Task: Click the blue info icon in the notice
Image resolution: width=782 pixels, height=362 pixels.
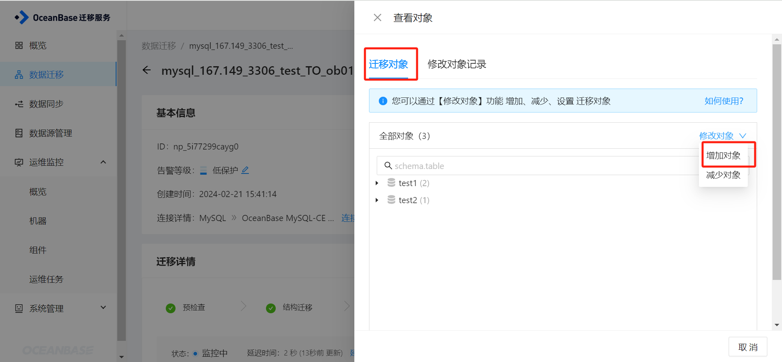Action: [383, 101]
